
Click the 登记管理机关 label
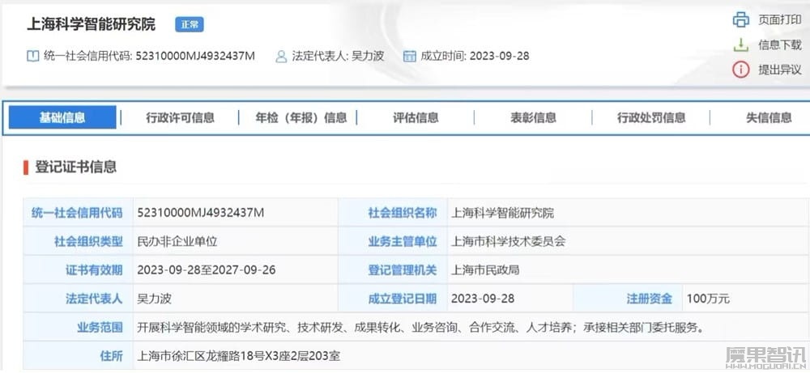tap(402, 269)
